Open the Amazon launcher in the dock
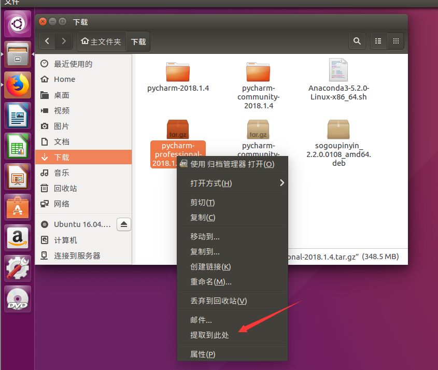This screenshot has width=438, height=370. point(18,238)
